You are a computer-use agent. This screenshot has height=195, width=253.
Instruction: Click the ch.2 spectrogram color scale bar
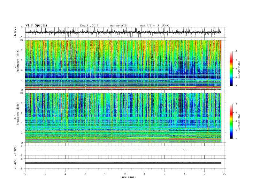[231, 121]
